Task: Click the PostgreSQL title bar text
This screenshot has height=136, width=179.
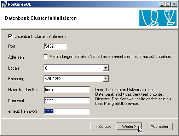Action: click(x=19, y=4)
